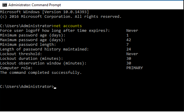This screenshot has height=112, width=184.
Task: Click the Administrator: Command Prompt title text
Action: pos(35,5)
